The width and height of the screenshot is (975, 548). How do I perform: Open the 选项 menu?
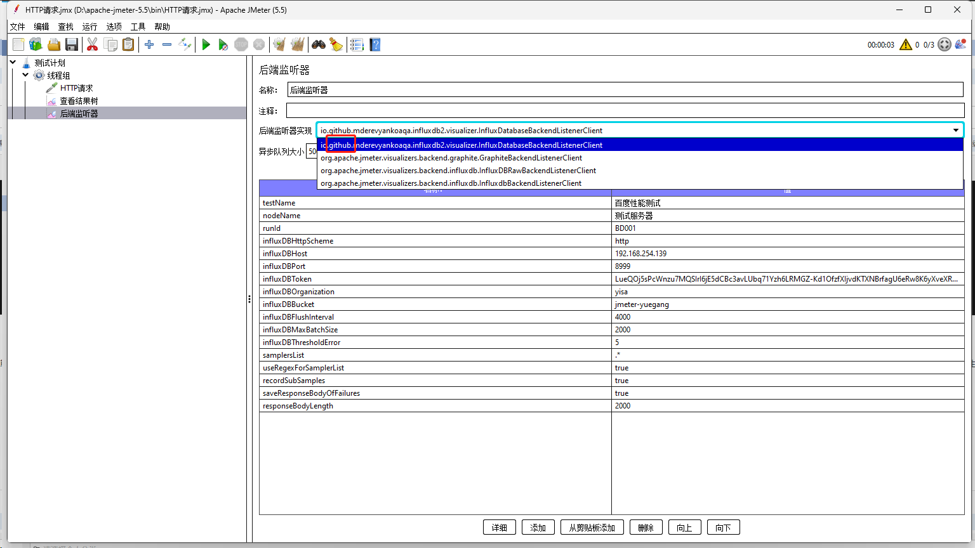click(x=114, y=27)
